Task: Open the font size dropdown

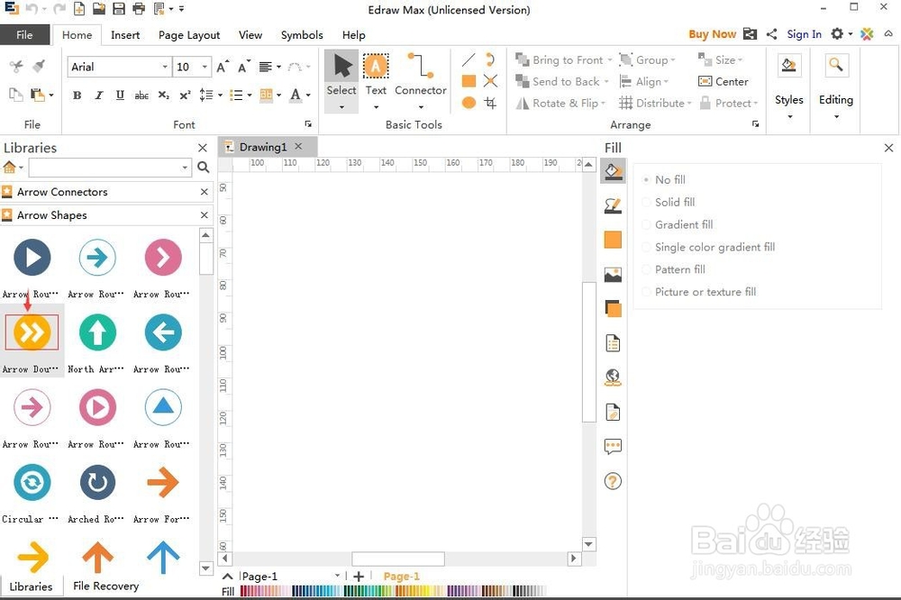Action: click(205, 67)
